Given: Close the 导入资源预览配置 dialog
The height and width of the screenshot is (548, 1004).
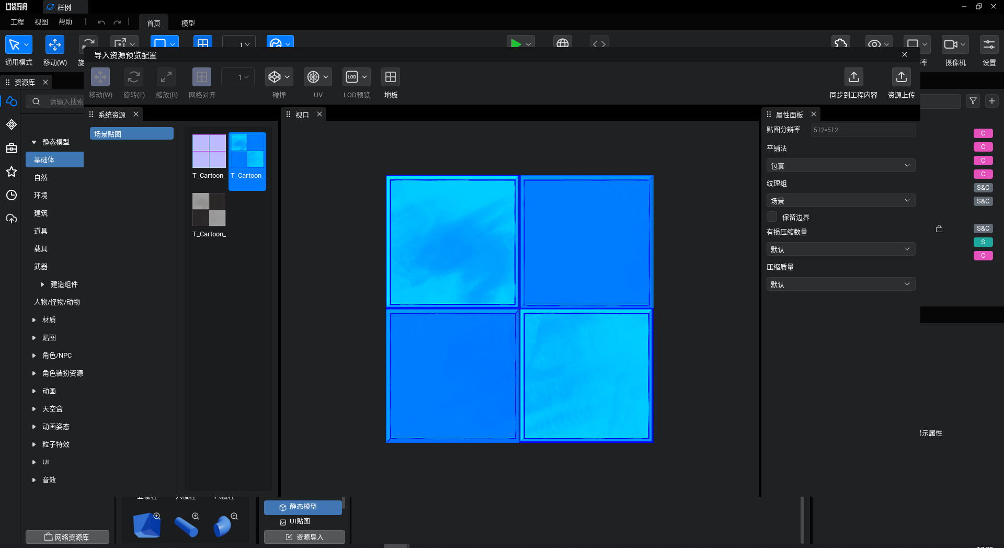Looking at the screenshot, I should [x=905, y=54].
